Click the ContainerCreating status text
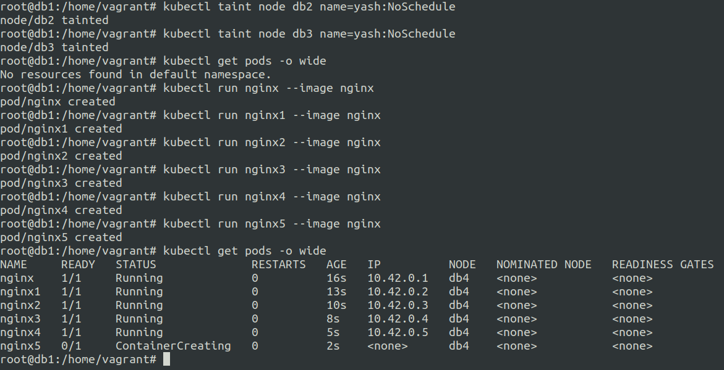 coord(173,346)
